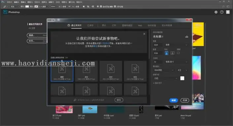Click the search icon in options bar
Viewport: 233px width, 126px height.
click(223, 7)
